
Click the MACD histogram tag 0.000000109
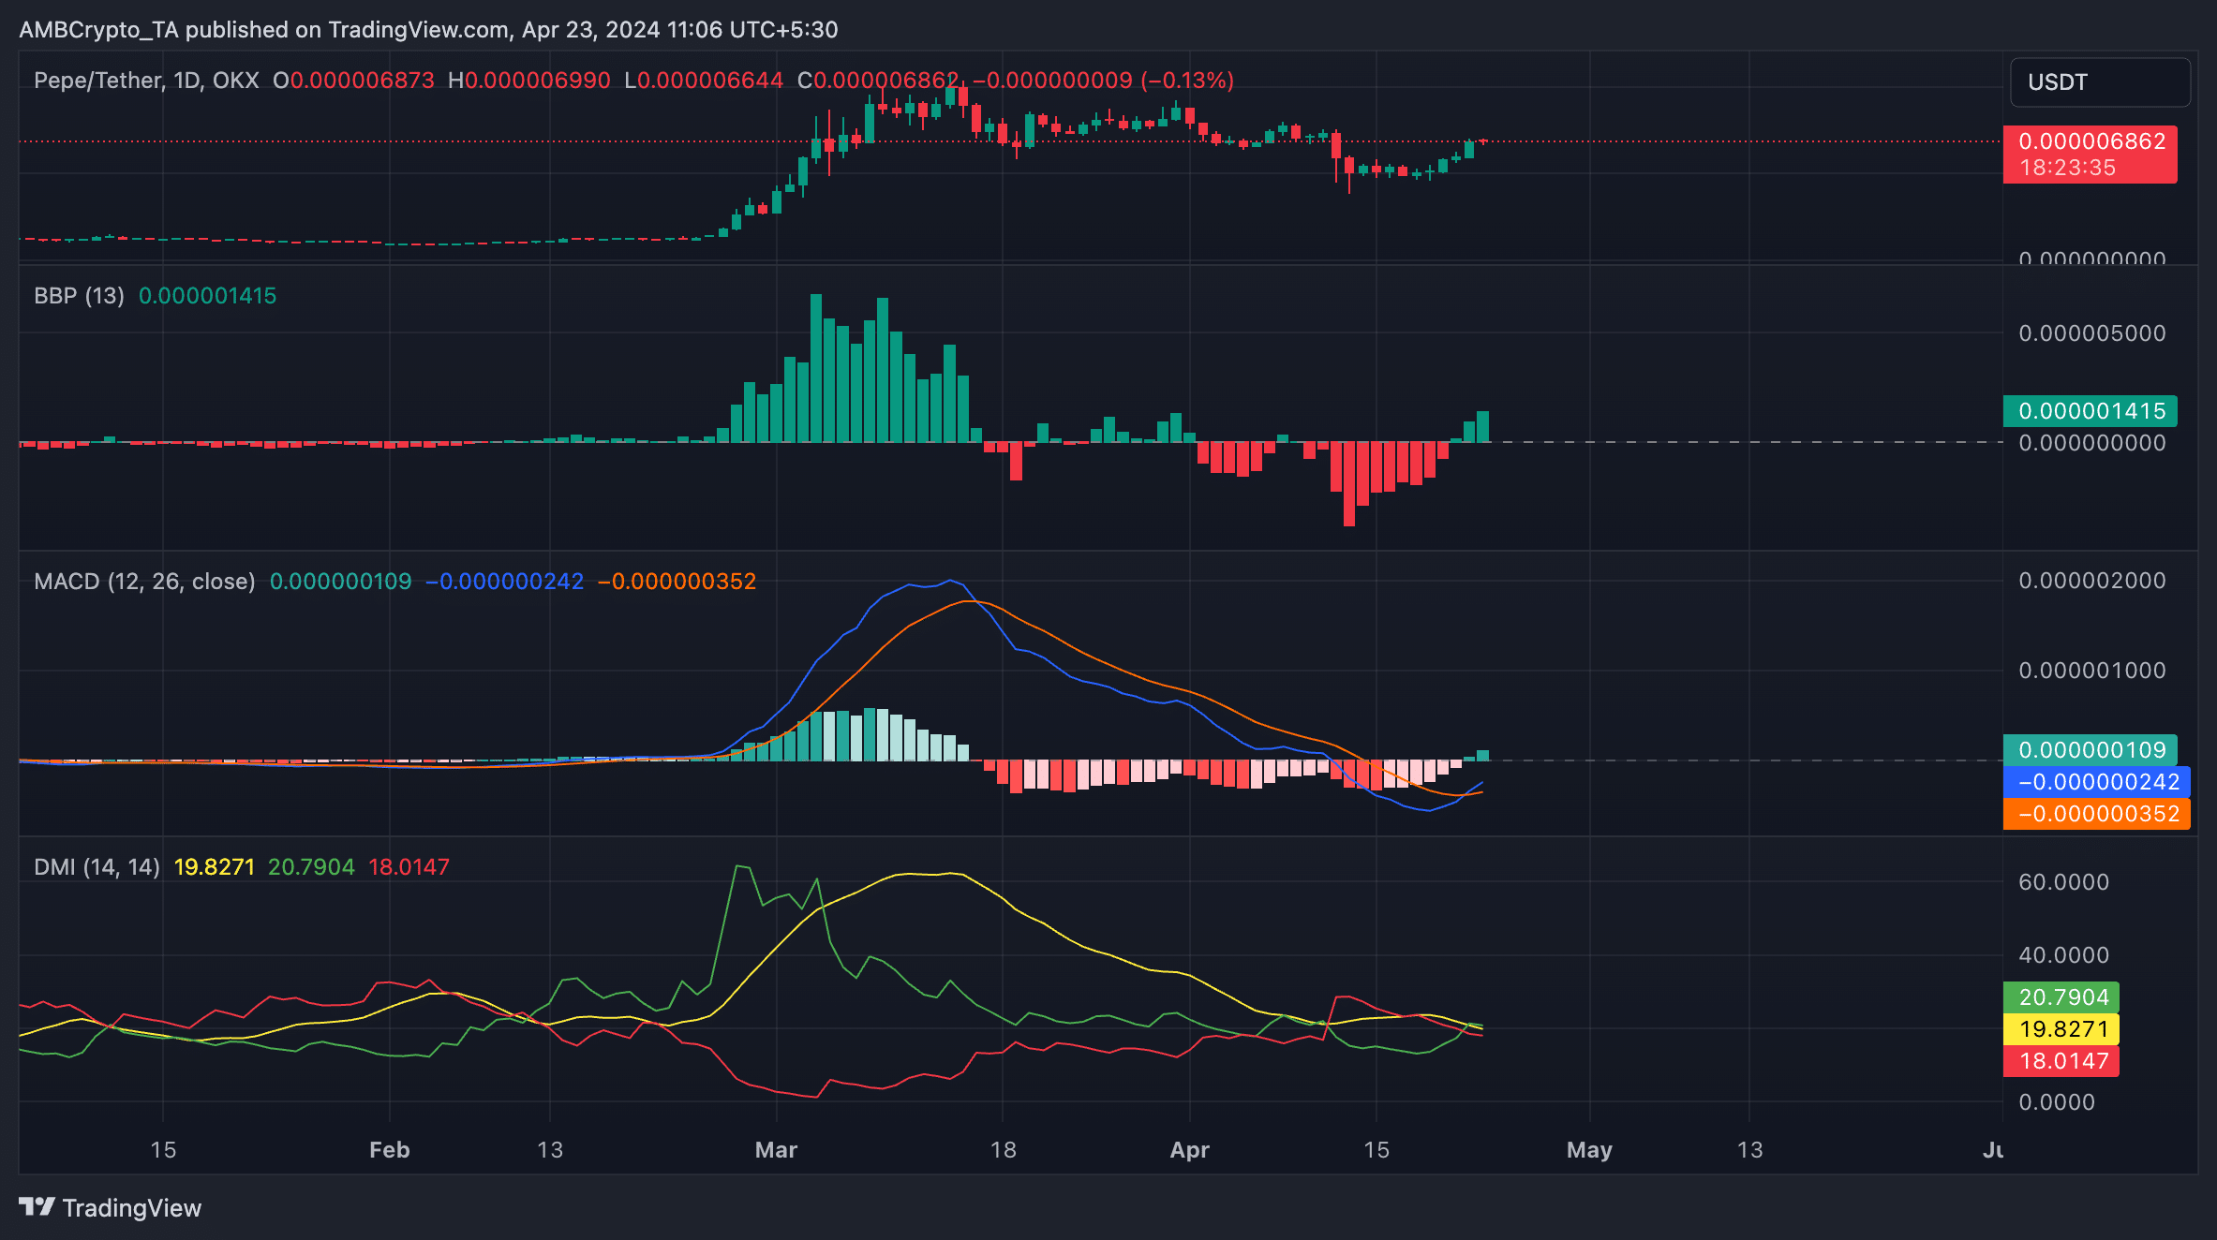2090,749
